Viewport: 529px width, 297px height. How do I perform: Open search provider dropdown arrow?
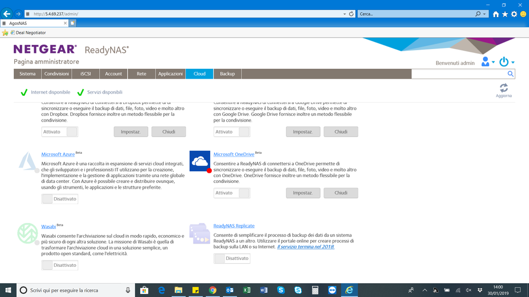coord(485,14)
